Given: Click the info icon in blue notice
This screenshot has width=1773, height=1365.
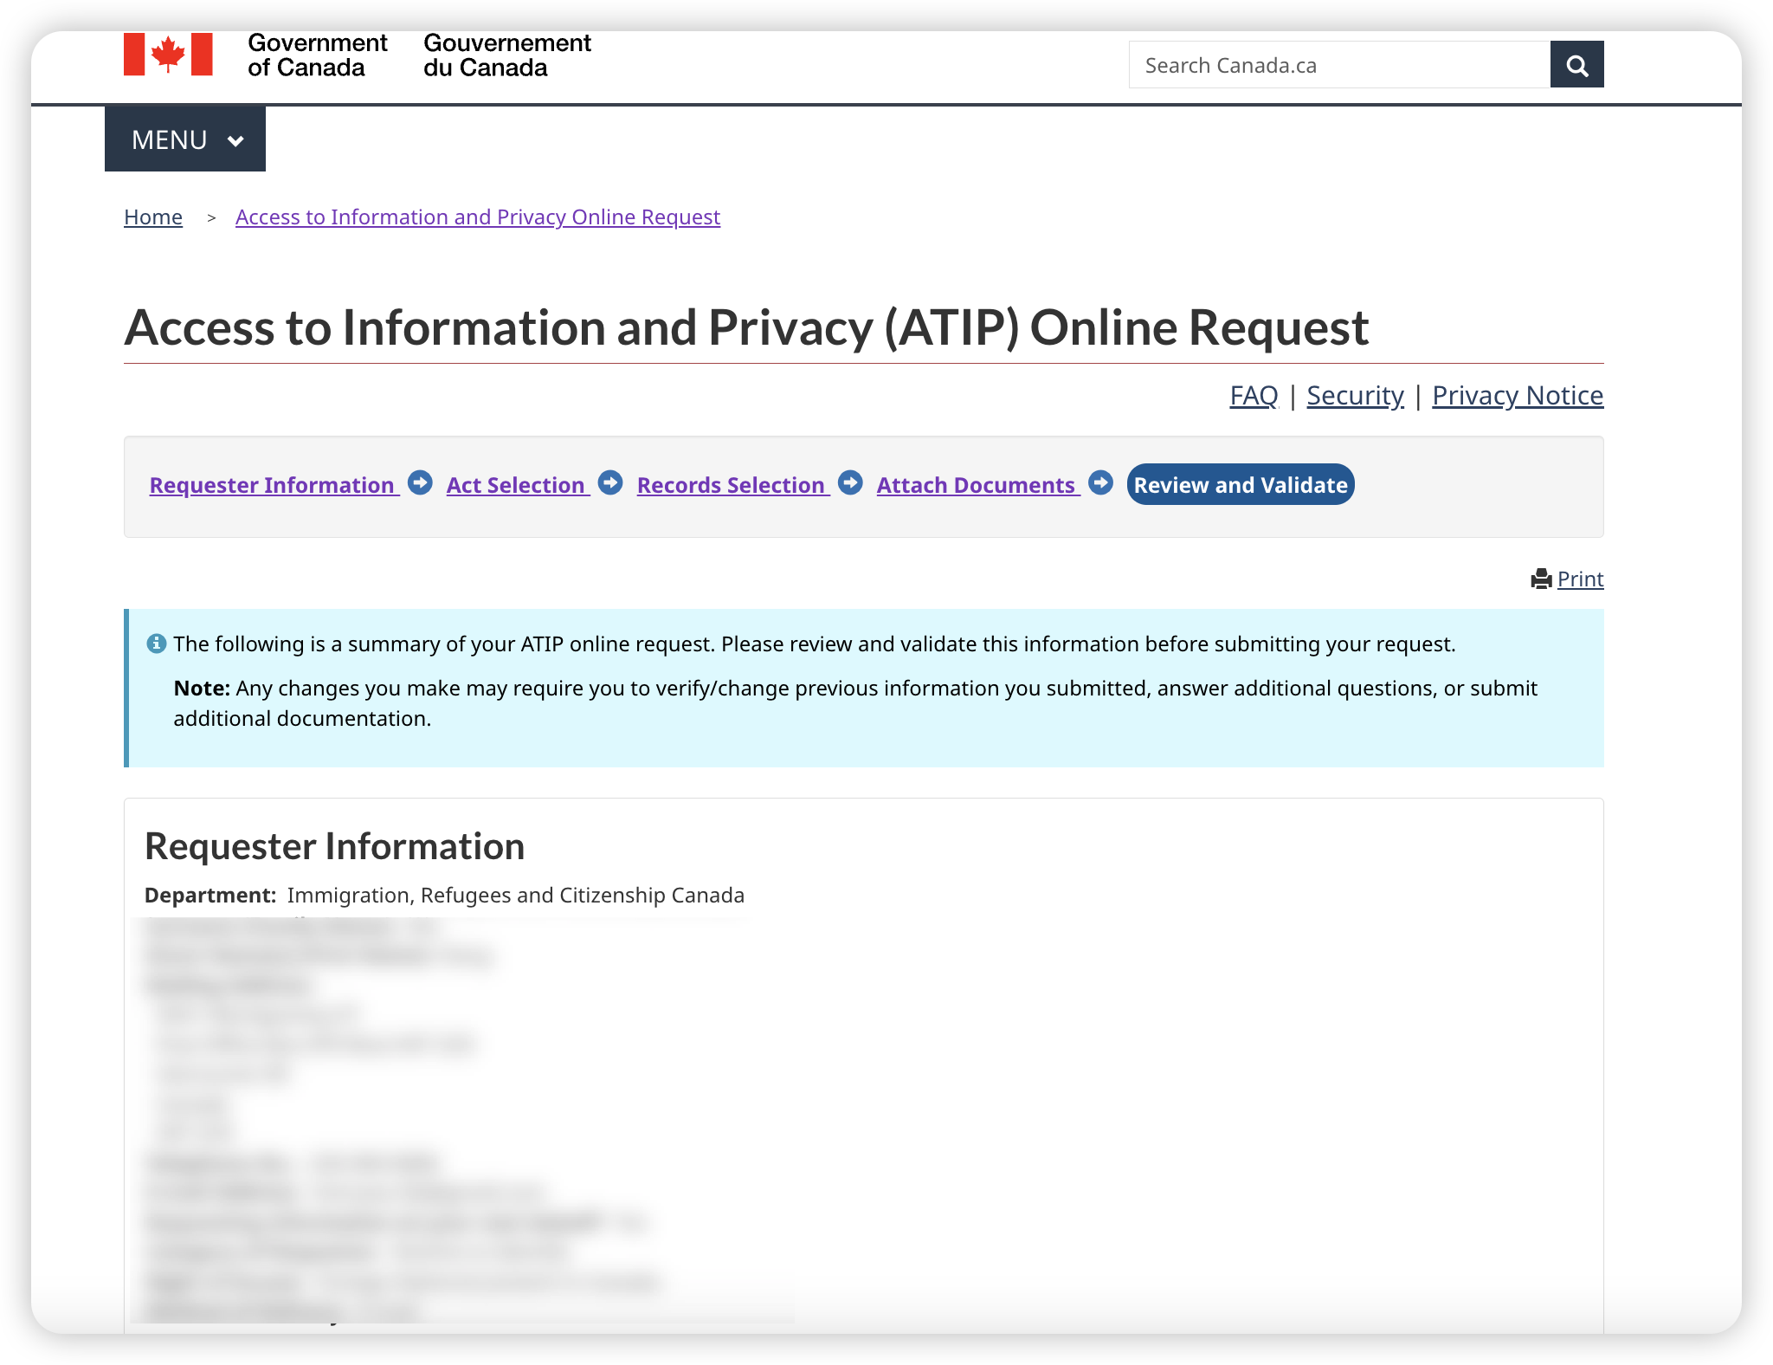Looking at the screenshot, I should pos(156,644).
